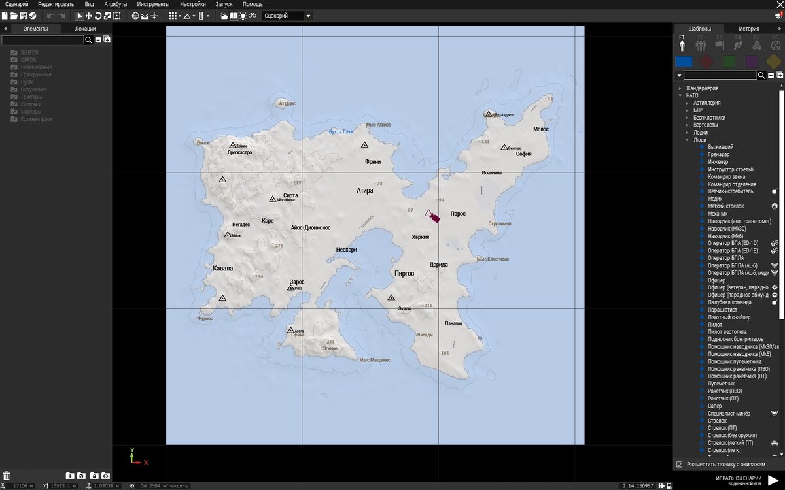The width and height of the screenshot is (785, 490).
Task: Select the F2 Groups icon
Action: tap(701, 45)
